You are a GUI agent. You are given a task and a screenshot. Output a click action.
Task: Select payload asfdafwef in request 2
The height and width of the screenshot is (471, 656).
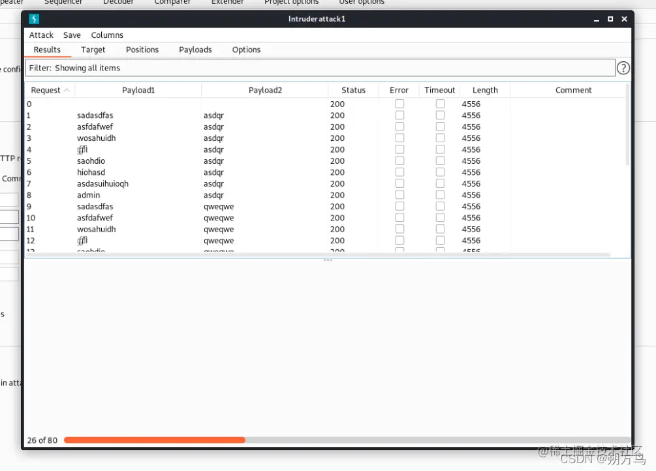click(x=95, y=127)
